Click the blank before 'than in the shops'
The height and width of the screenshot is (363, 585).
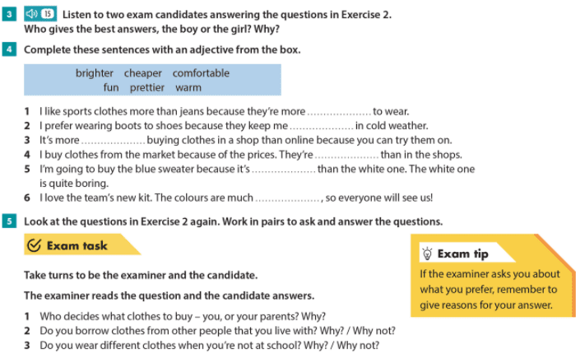(346, 155)
